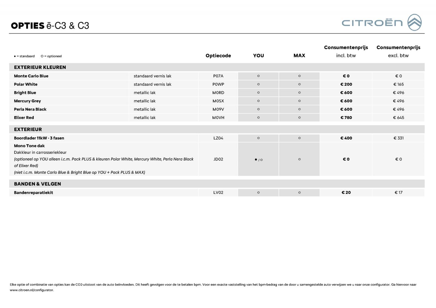Click the MAX circle for Mercury Grey
This screenshot has height=308, width=436.
coord(299,101)
